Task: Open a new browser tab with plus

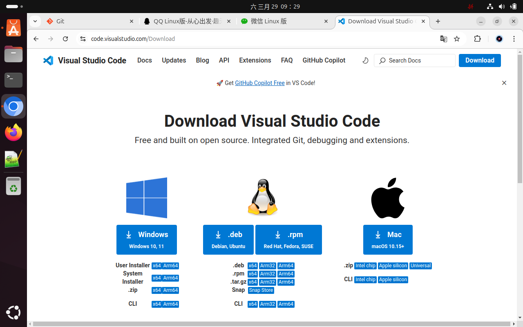Action: coord(438,21)
